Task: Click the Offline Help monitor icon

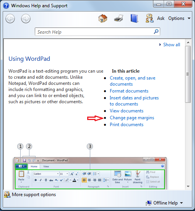Action: 149,203
